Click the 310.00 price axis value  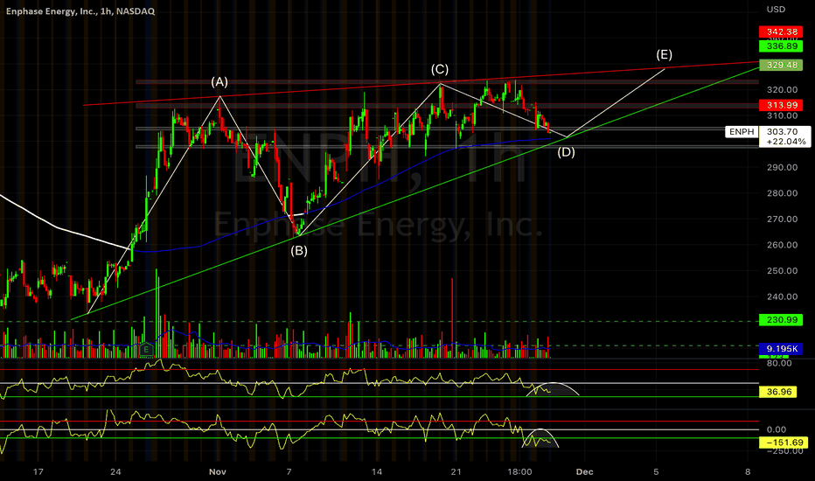coord(782,115)
